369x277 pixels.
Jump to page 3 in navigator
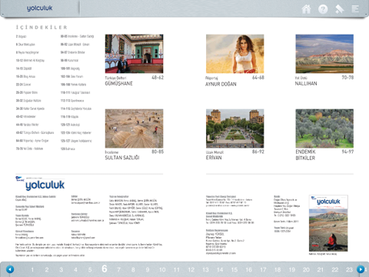(61, 270)
